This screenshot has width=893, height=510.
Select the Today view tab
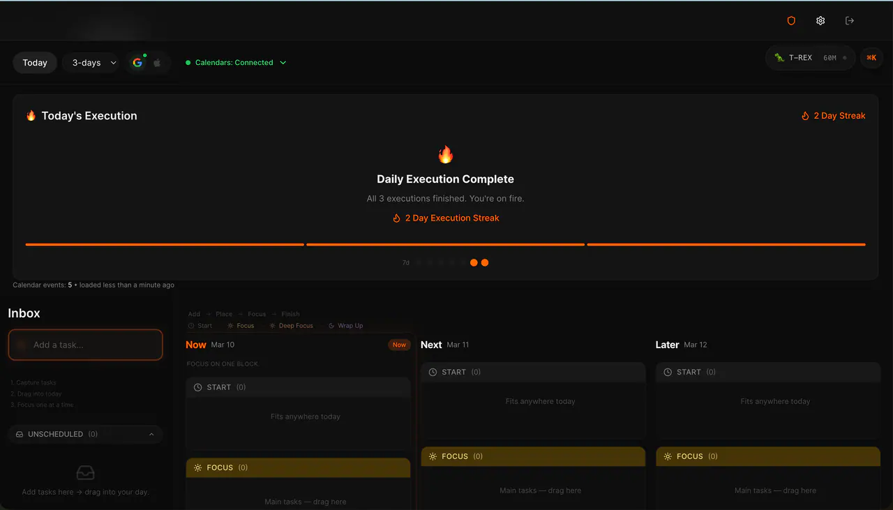point(35,63)
